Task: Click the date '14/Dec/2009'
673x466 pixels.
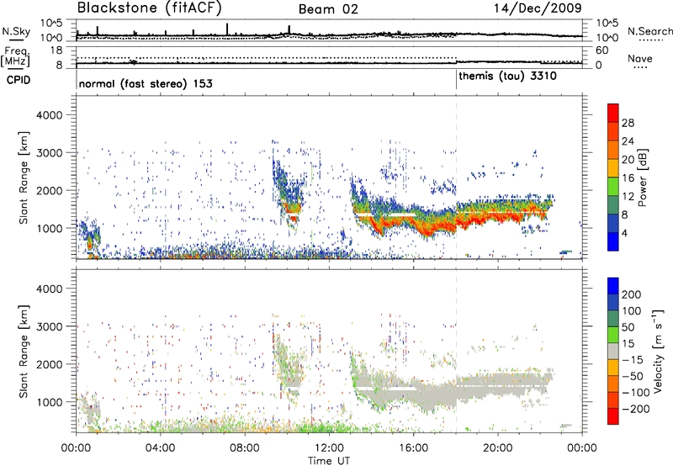Action: [538, 8]
